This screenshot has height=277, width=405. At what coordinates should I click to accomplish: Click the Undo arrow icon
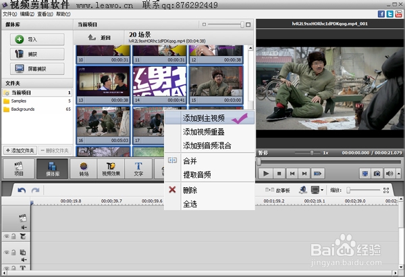coord(22,191)
